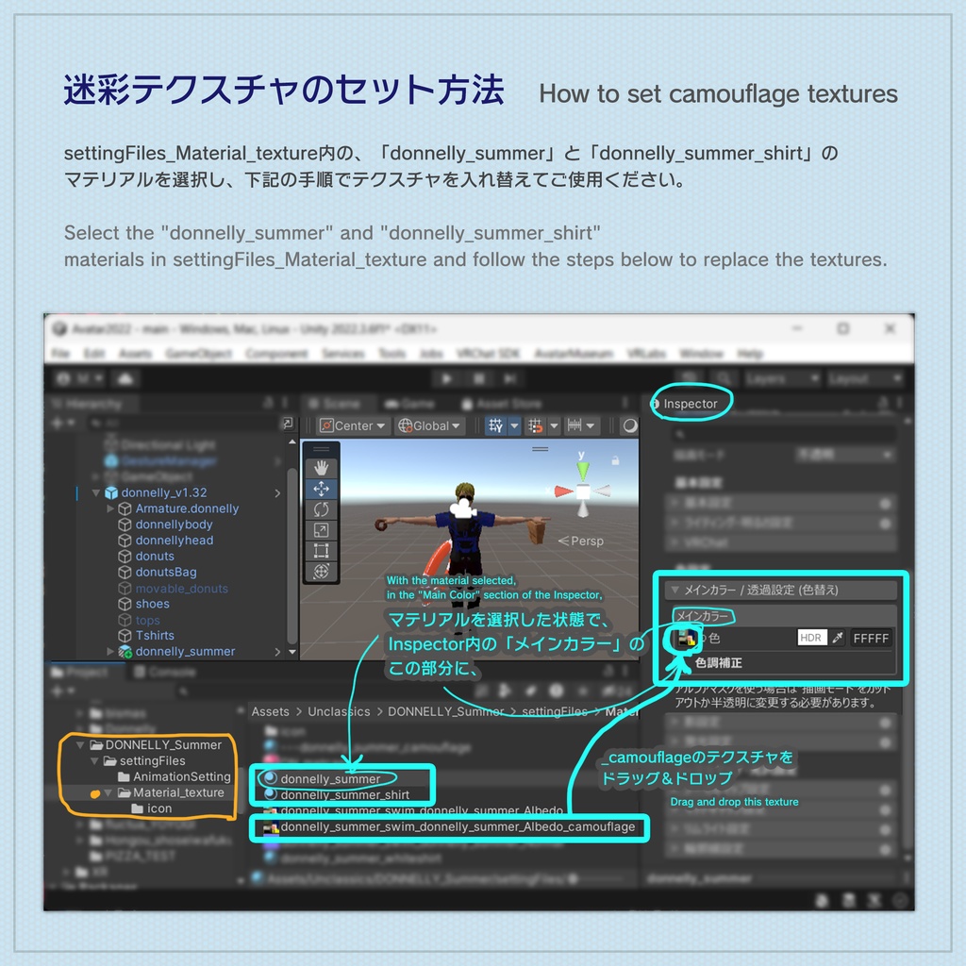Click the main color texture slot thumbnail
Image resolution: width=966 pixels, height=966 pixels.
point(686,639)
